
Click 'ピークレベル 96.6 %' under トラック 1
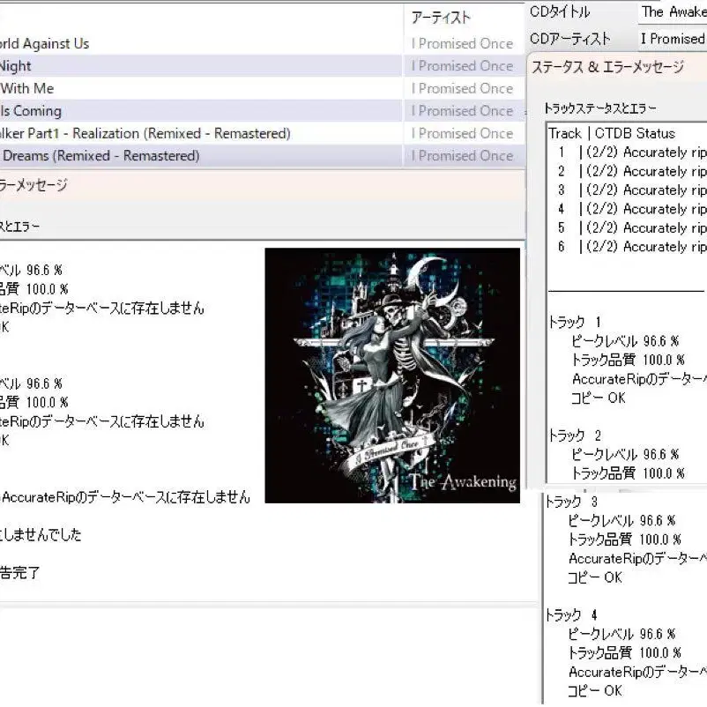625,341
